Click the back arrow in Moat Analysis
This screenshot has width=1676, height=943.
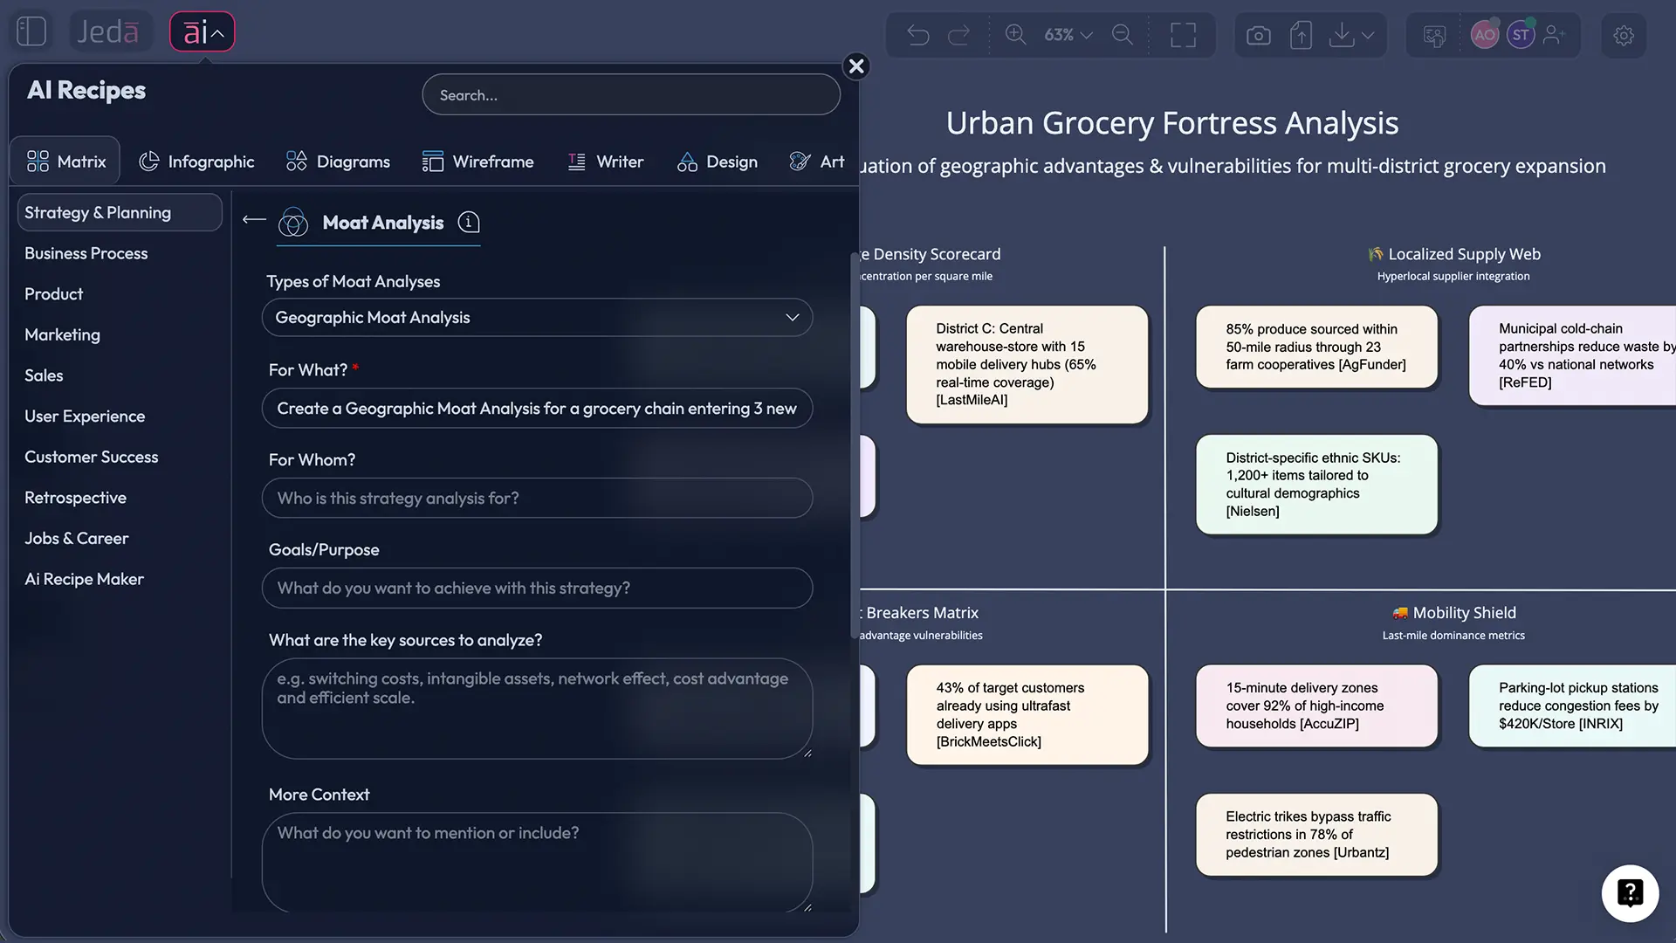pos(253,221)
